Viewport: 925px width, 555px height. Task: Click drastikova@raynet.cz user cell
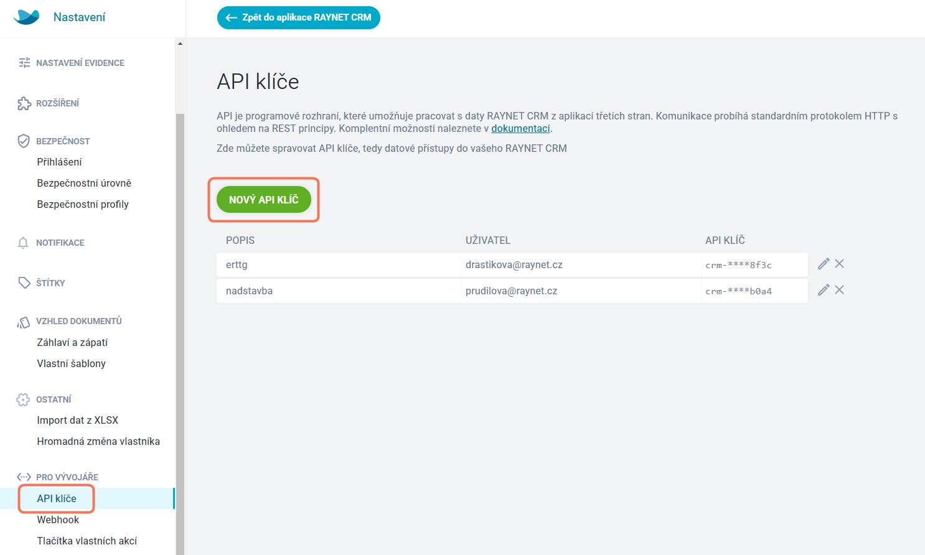[x=581, y=265]
